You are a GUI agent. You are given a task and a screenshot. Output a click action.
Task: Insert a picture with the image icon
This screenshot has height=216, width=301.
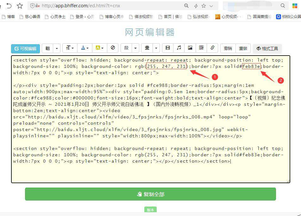[x=190, y=48]
